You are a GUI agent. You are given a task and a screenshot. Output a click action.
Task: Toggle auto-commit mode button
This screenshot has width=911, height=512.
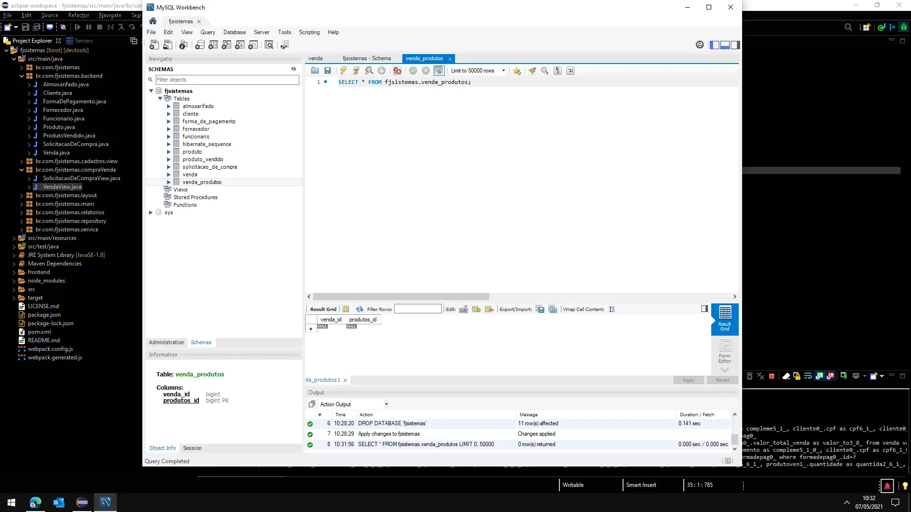point(439,71)
